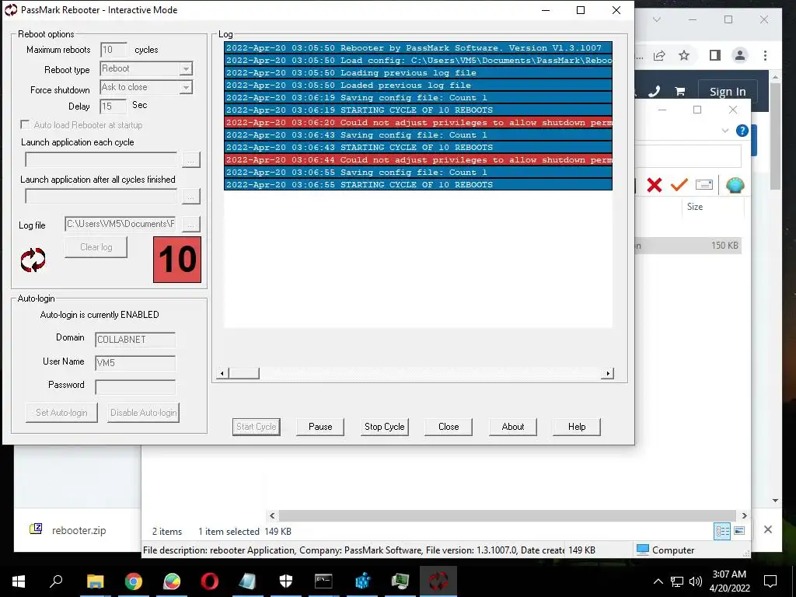Click the Maximum reboots field

(x=113, y=50)
